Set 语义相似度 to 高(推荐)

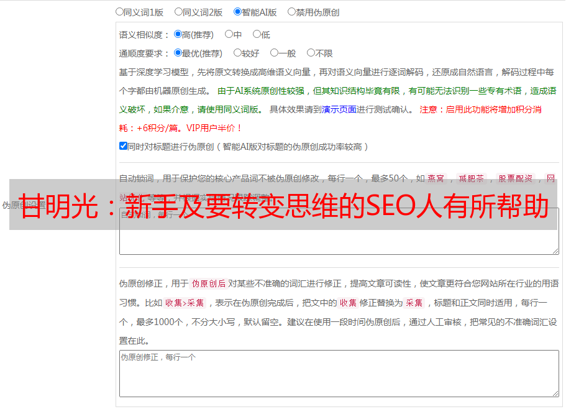(x=178, y=35)
